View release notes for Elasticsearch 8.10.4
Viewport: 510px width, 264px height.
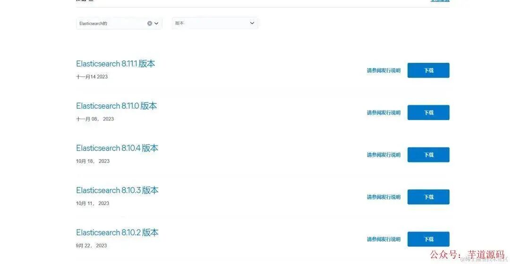pyautogui.click(x=384, y=155)
